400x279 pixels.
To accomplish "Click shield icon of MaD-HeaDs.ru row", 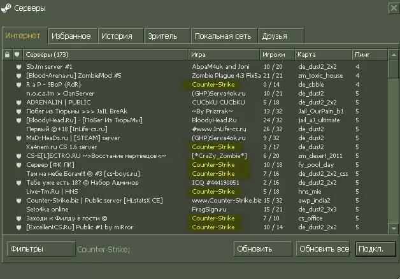I will click(x=18, y=138).
